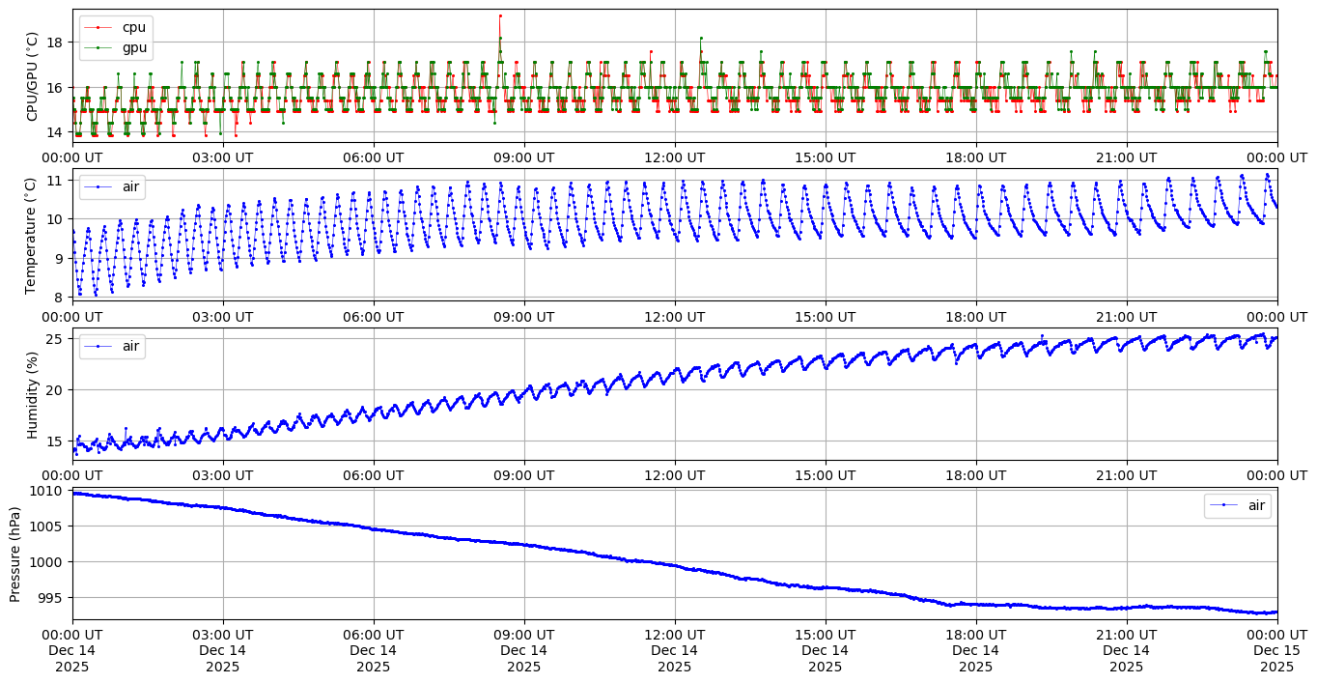Click the "Temperature (°C)" y-axis label

click(32, 235)
